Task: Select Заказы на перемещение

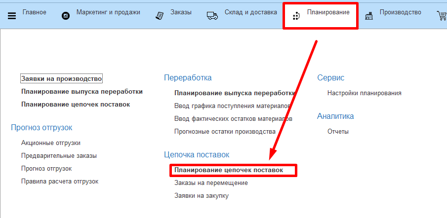Action: point(211,183)
